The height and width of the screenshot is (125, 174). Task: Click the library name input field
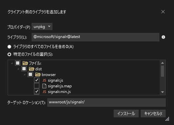click(95, 37)
